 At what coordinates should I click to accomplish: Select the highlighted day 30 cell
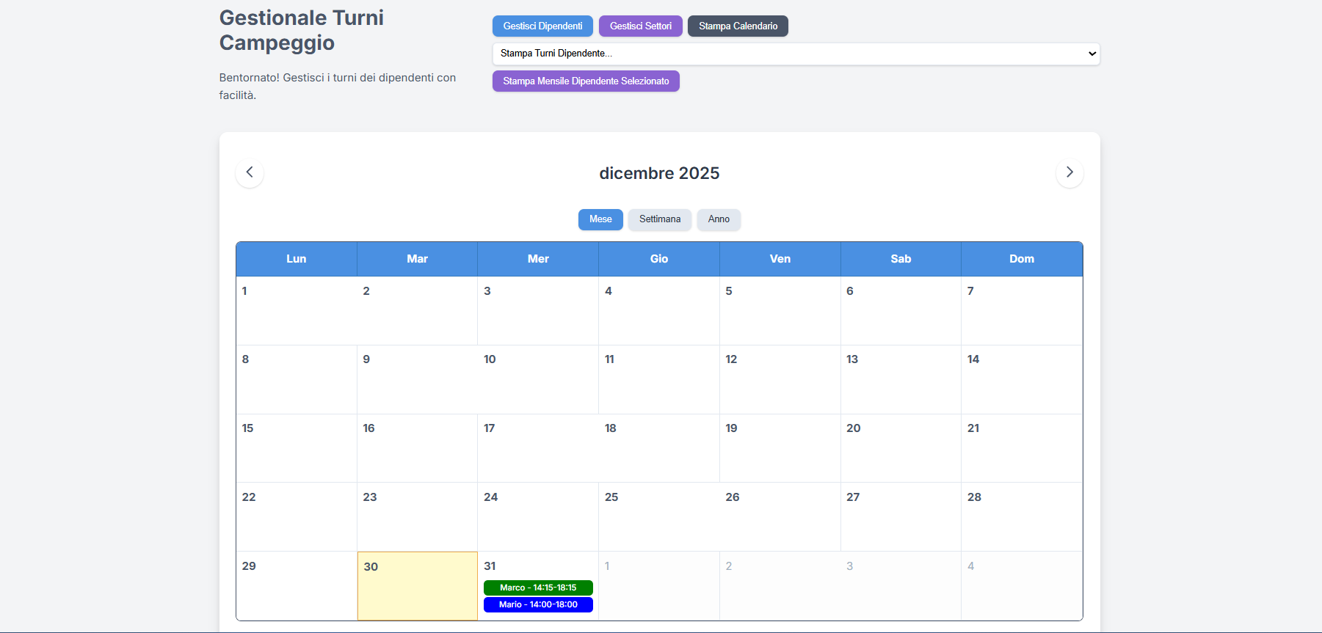point(417,586)
